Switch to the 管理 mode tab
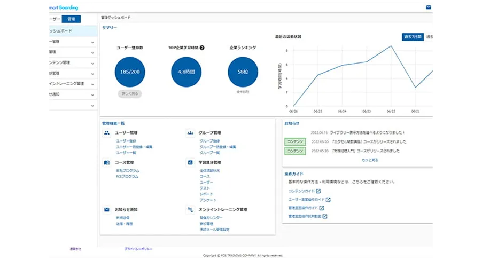This screenshot has width=482, height=268. [71, 19]
